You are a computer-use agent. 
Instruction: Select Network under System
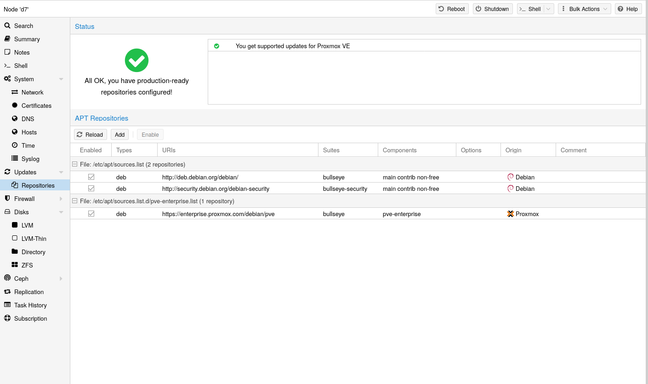point(32,92)
